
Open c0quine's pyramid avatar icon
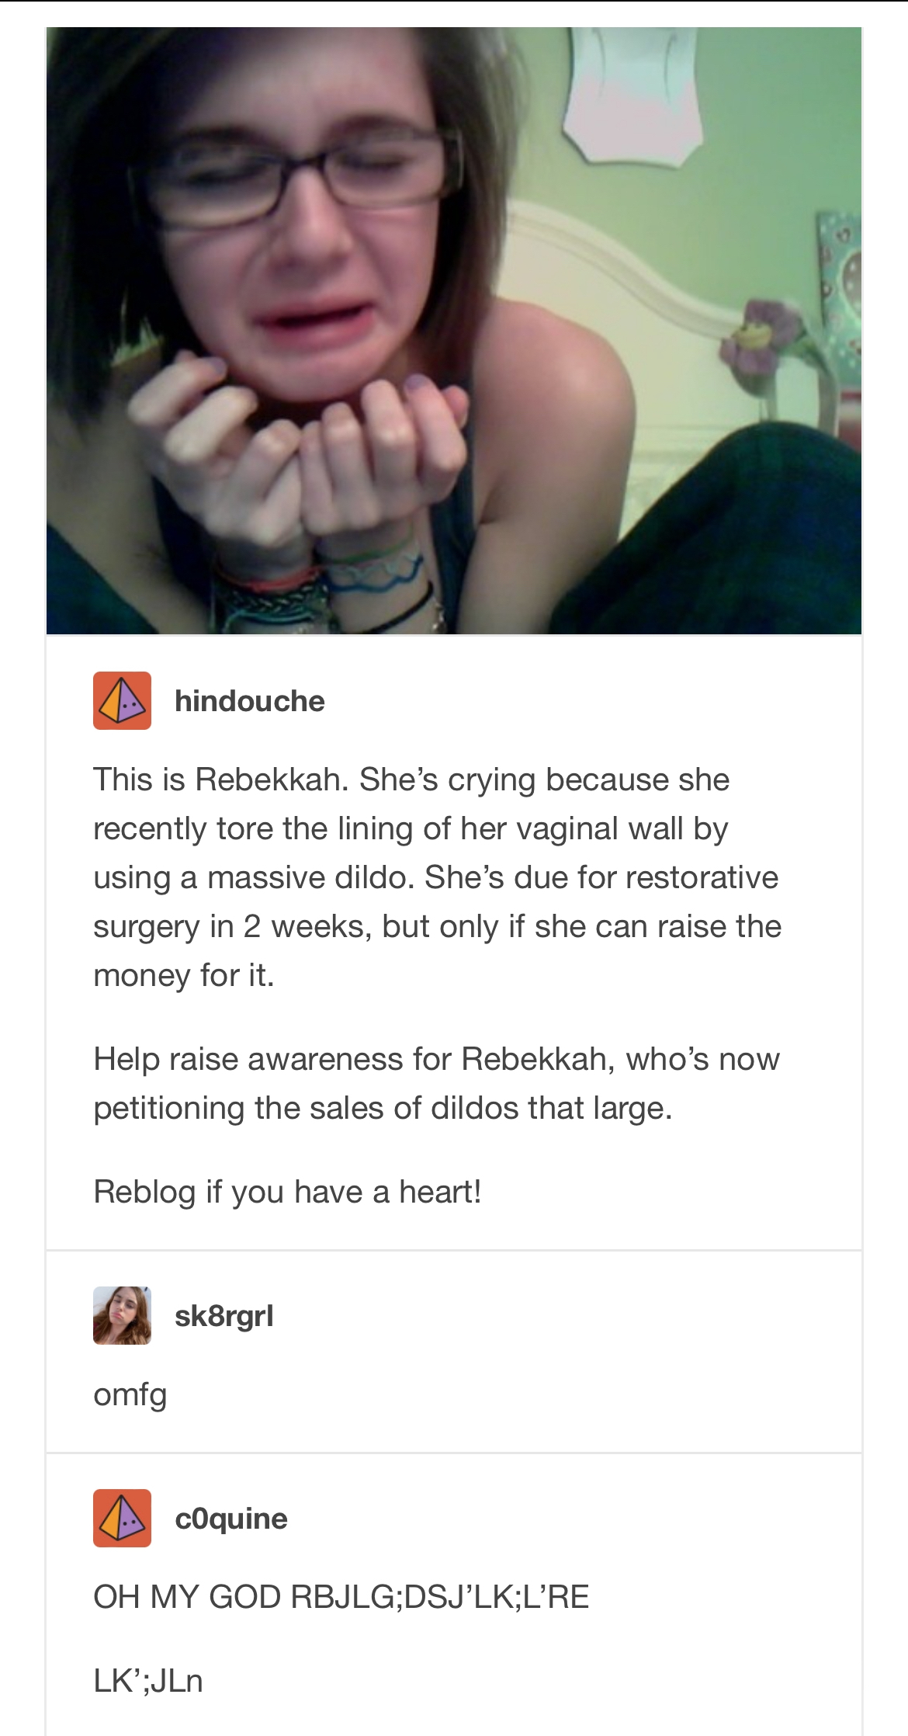pos(122,1518)
